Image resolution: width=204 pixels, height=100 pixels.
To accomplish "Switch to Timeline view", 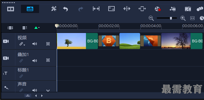I will click(x=30, y=9).
